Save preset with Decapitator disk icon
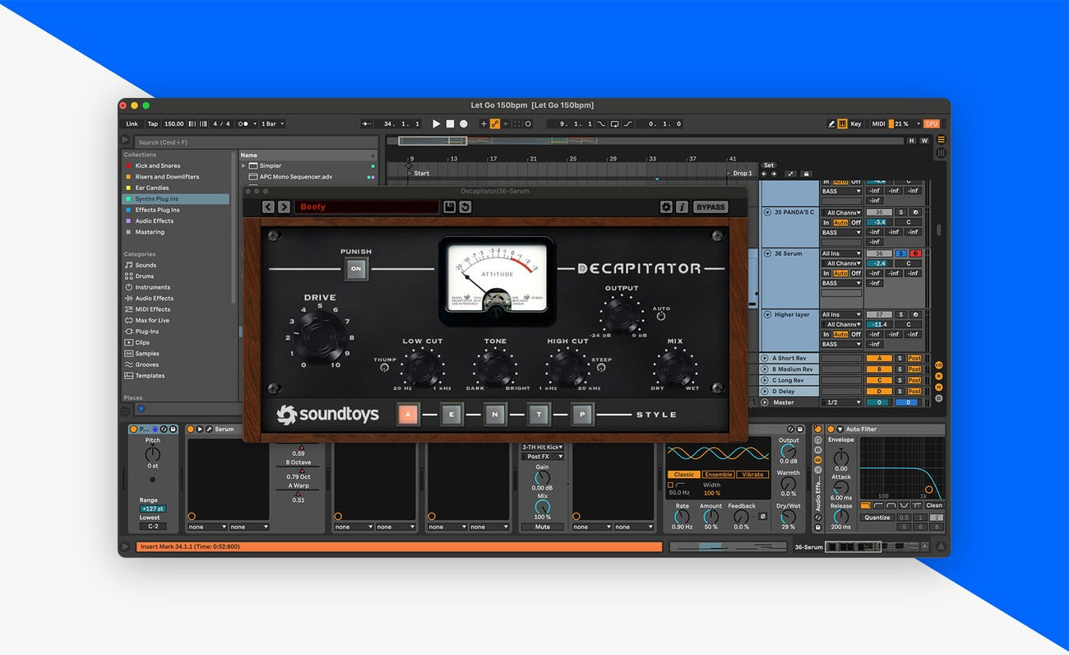The height and width of the screenshot is (655, 1069). click(x=449, y=207)
